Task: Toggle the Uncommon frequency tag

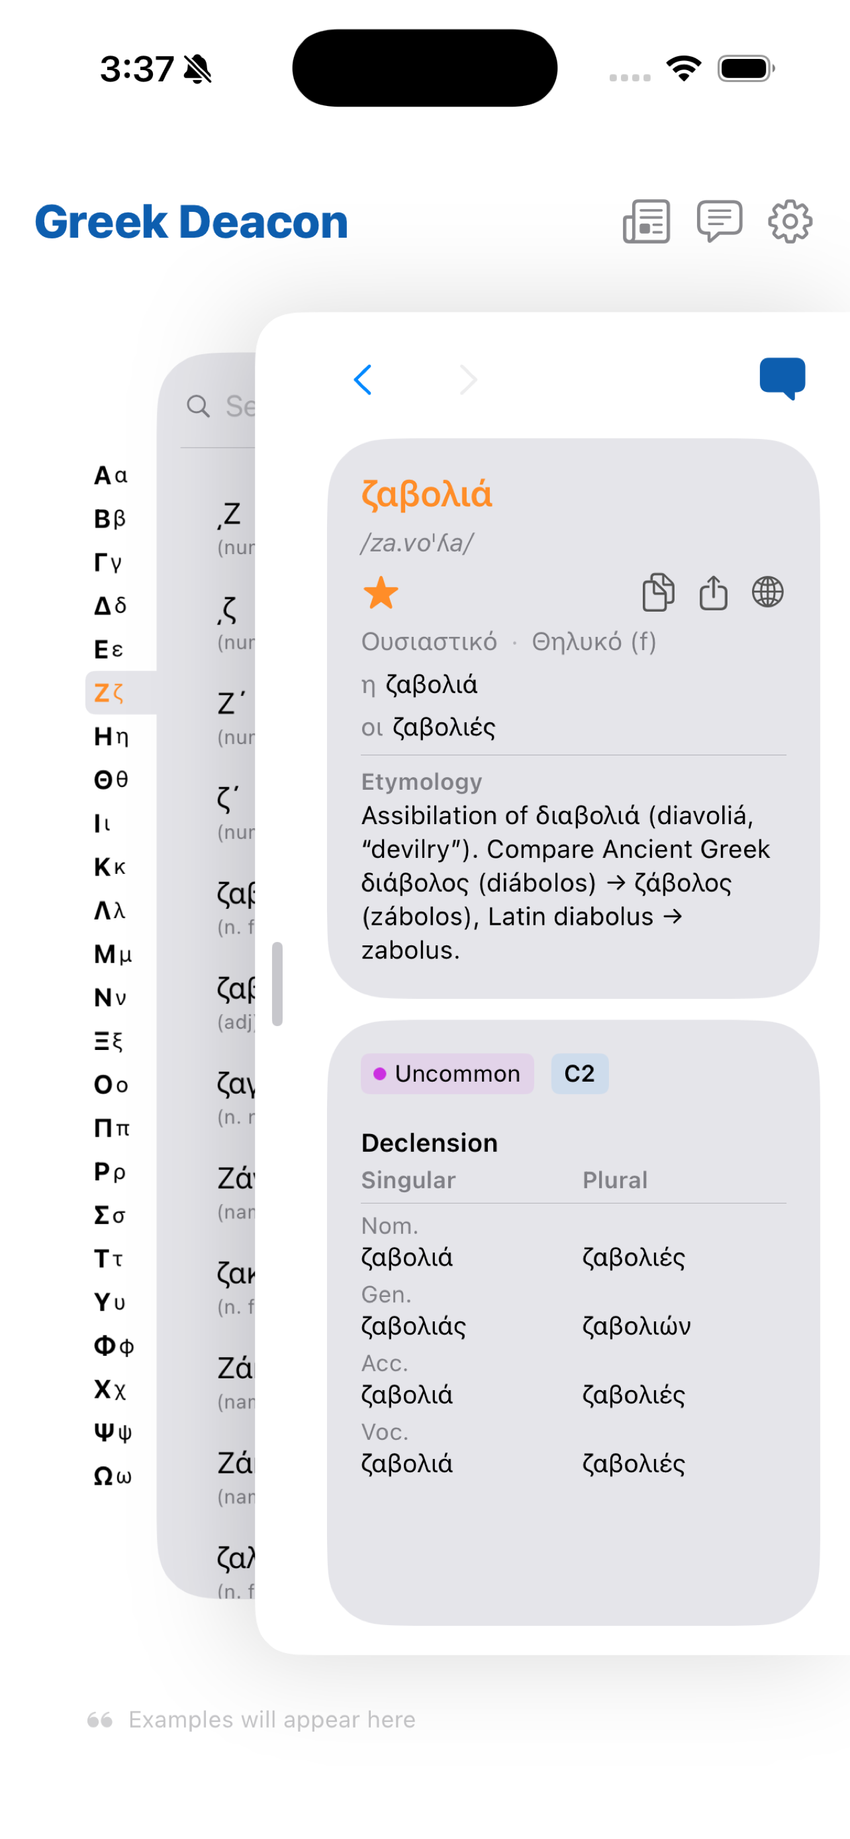Action: [447, 1073]
